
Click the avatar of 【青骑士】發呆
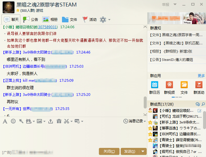(155, 146)
